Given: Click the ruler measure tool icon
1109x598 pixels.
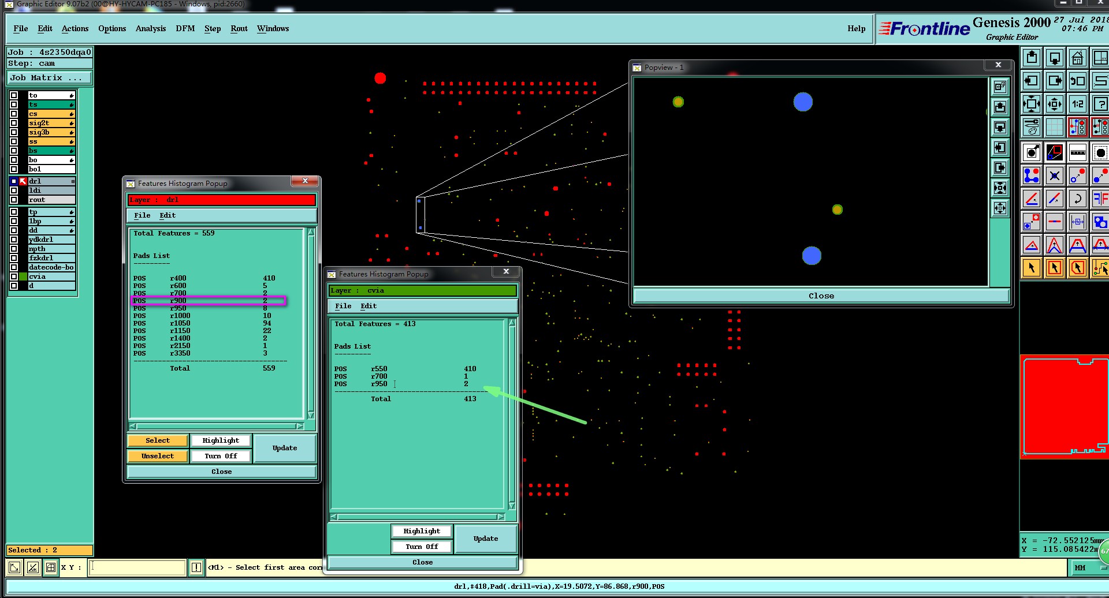Looking at the screenshot, I should click(x=1077, y=153).
